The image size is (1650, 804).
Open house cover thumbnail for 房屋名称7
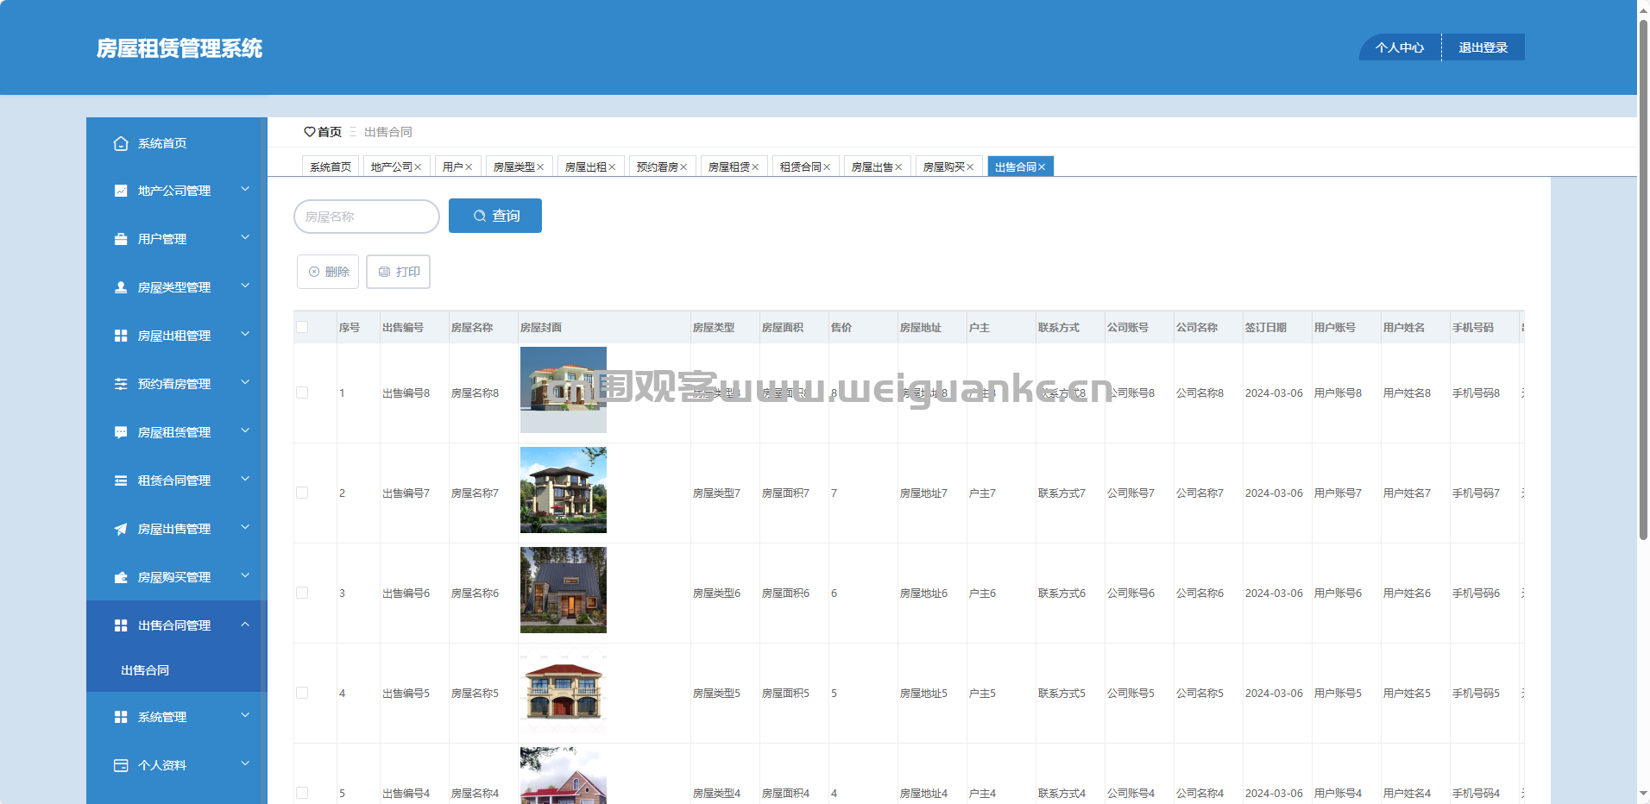coord(564,490)
